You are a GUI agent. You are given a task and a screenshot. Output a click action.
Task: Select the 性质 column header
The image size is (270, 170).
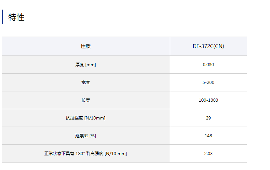[x=86, y=46]
